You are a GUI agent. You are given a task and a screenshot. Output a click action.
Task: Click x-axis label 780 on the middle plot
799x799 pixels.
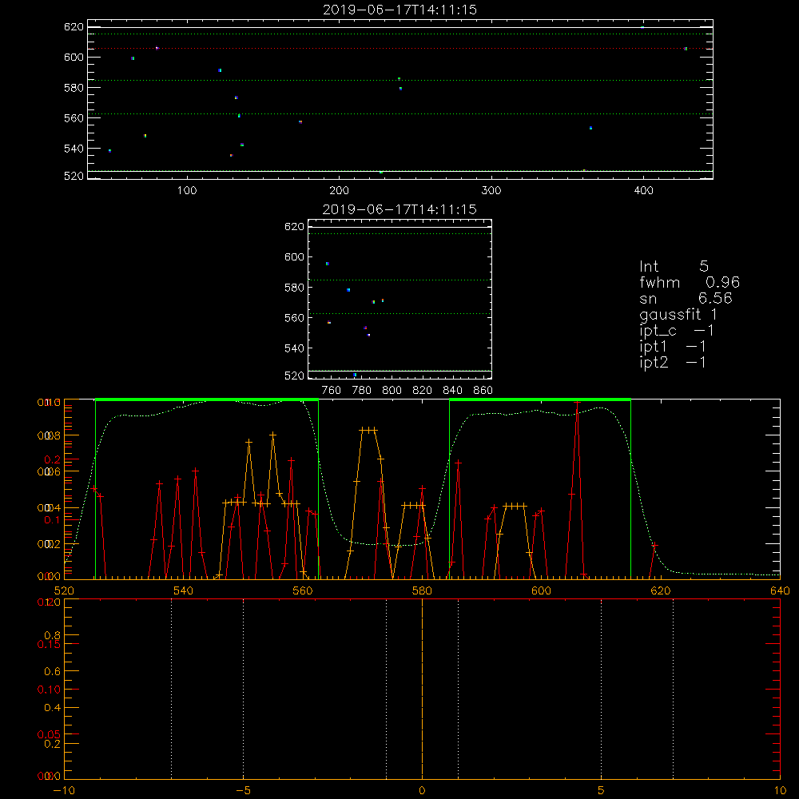(362, 391)
